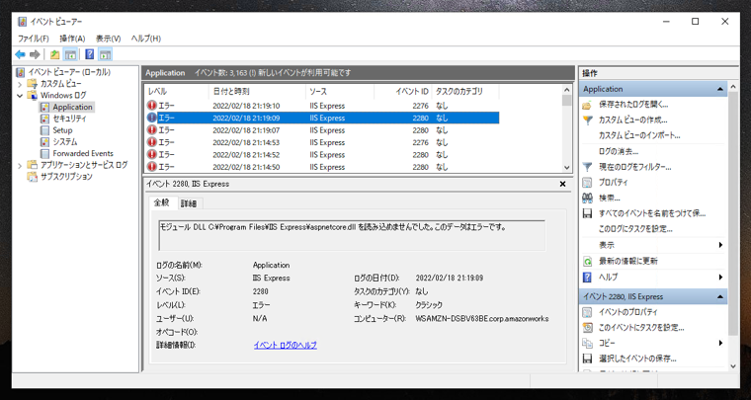Viewport: 751px width, 400px height.
Task: Collapse the Windows ログ tree node arrow
Action: point(20,96)
